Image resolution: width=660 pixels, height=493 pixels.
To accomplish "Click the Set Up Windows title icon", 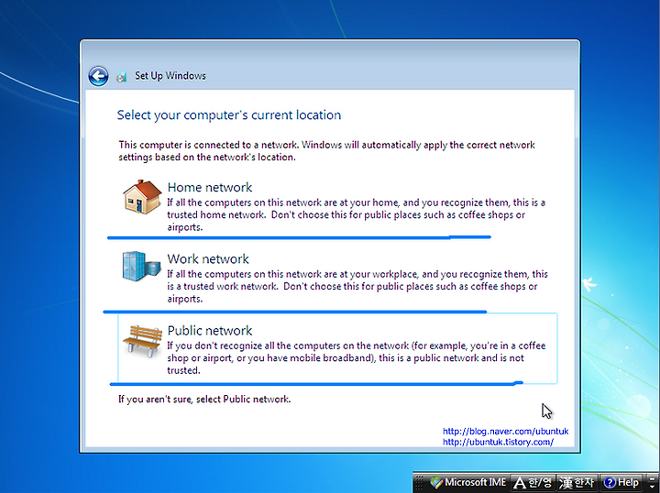I will (122, 76).
